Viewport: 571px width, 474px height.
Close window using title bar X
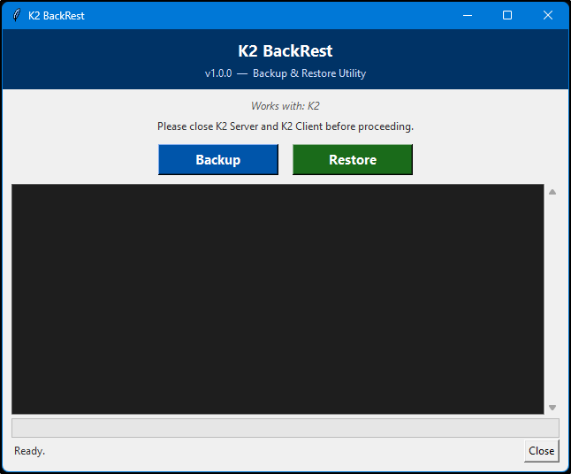pyautogui.click(x=548, y=15)
